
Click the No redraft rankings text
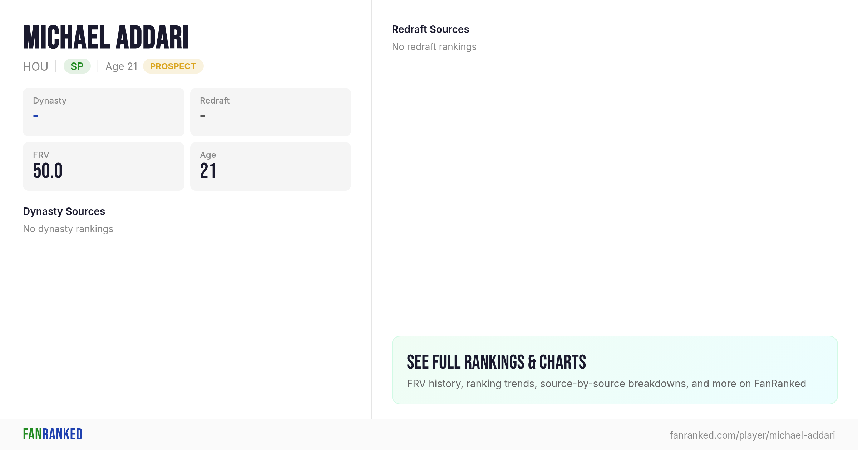[x=434, y=47]
